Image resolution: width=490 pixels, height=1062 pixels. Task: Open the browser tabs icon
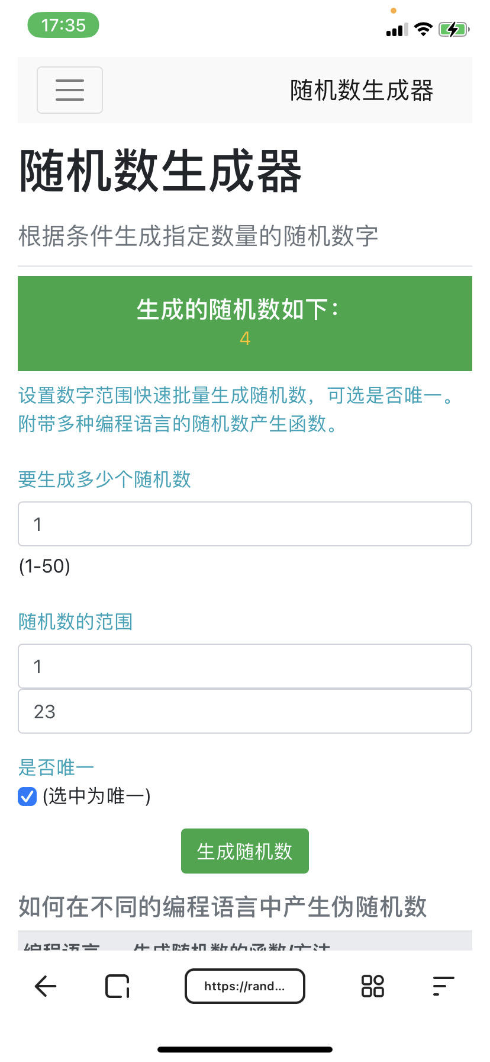pyautogui.click(x=117, y=986)
